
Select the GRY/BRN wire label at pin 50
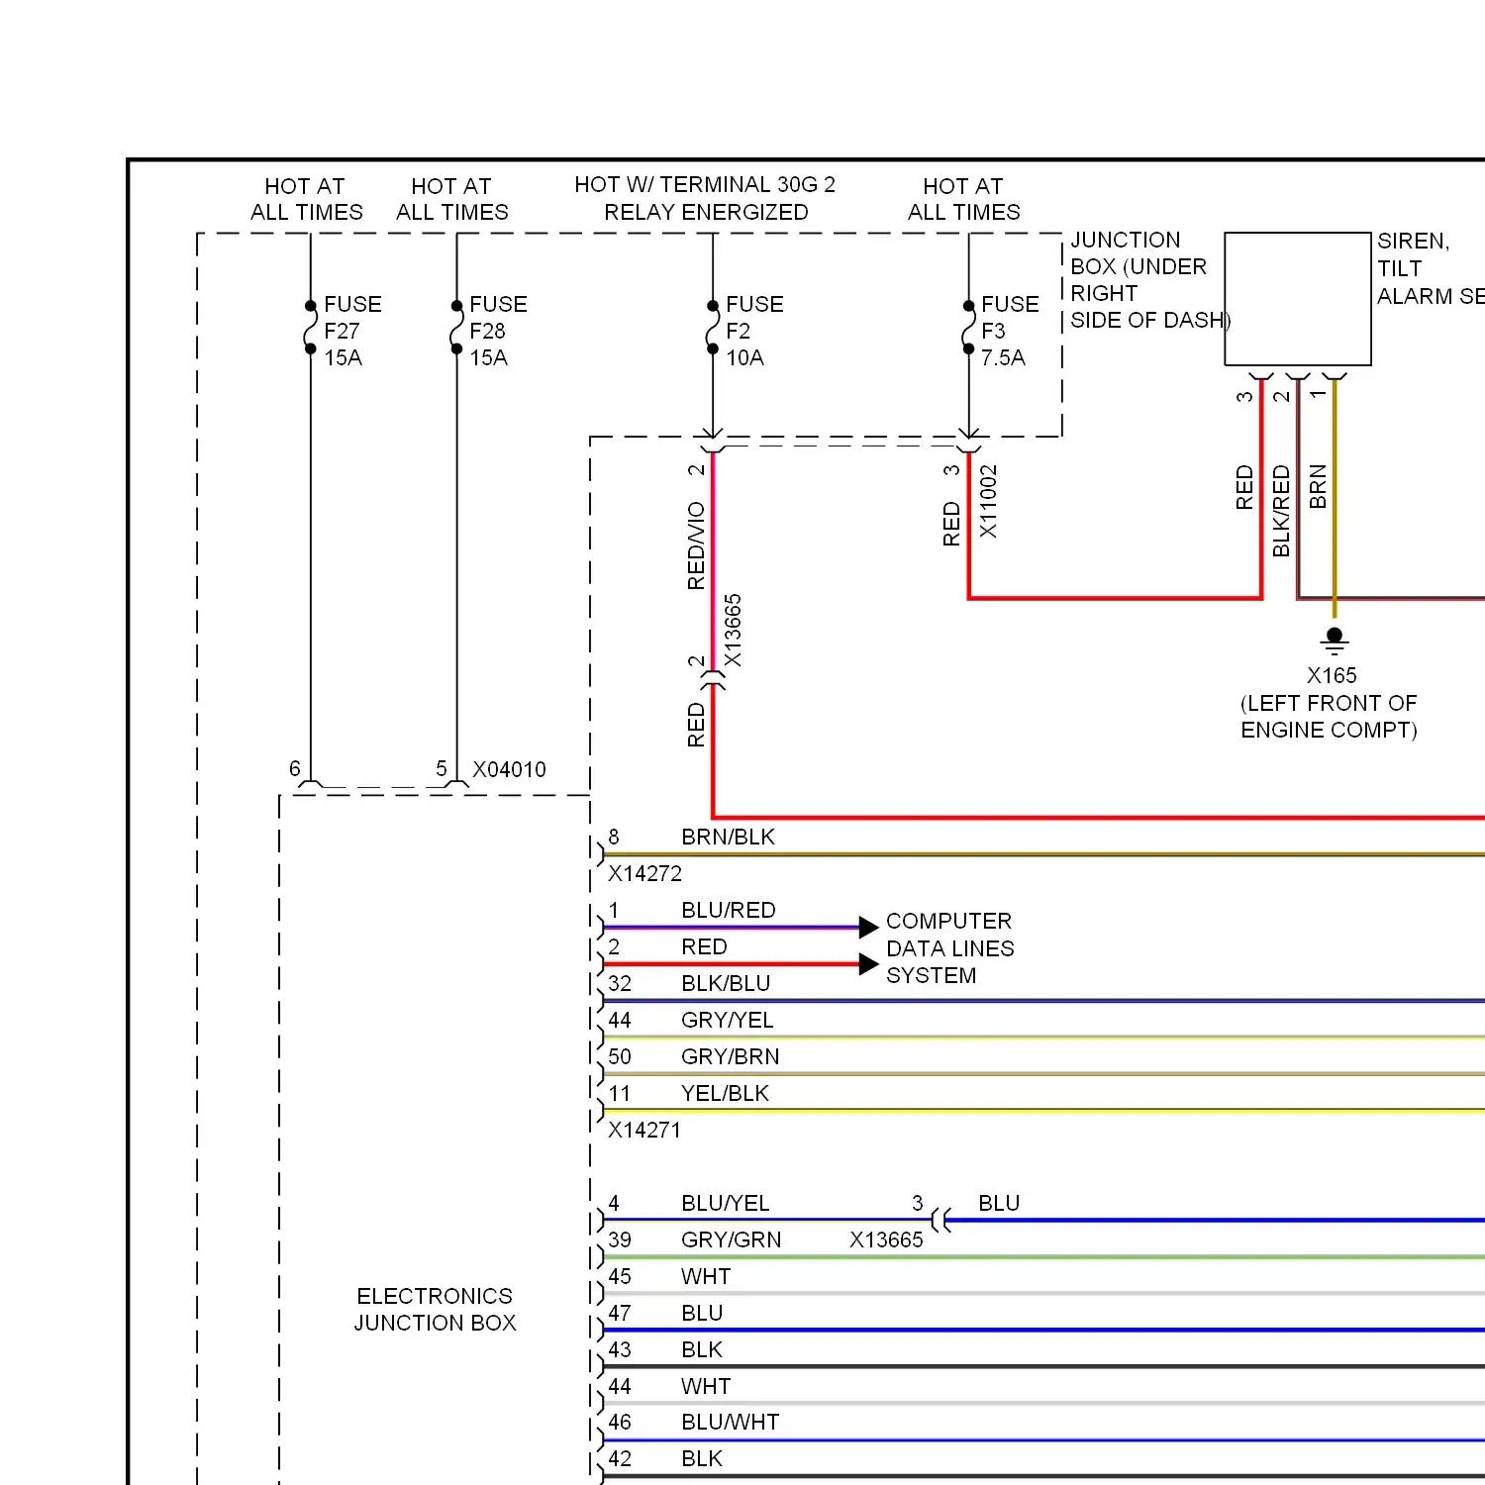(730, 1056)
